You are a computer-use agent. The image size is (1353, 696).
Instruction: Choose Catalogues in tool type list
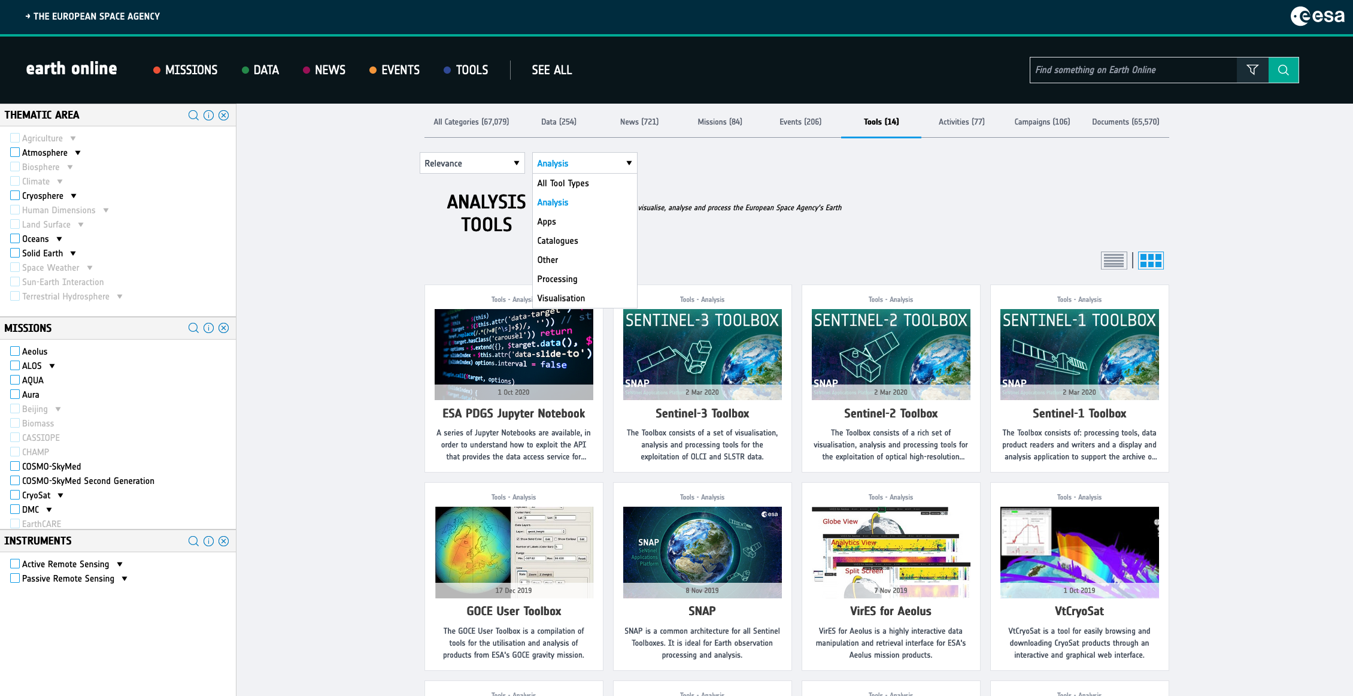(x=584, y=241)
